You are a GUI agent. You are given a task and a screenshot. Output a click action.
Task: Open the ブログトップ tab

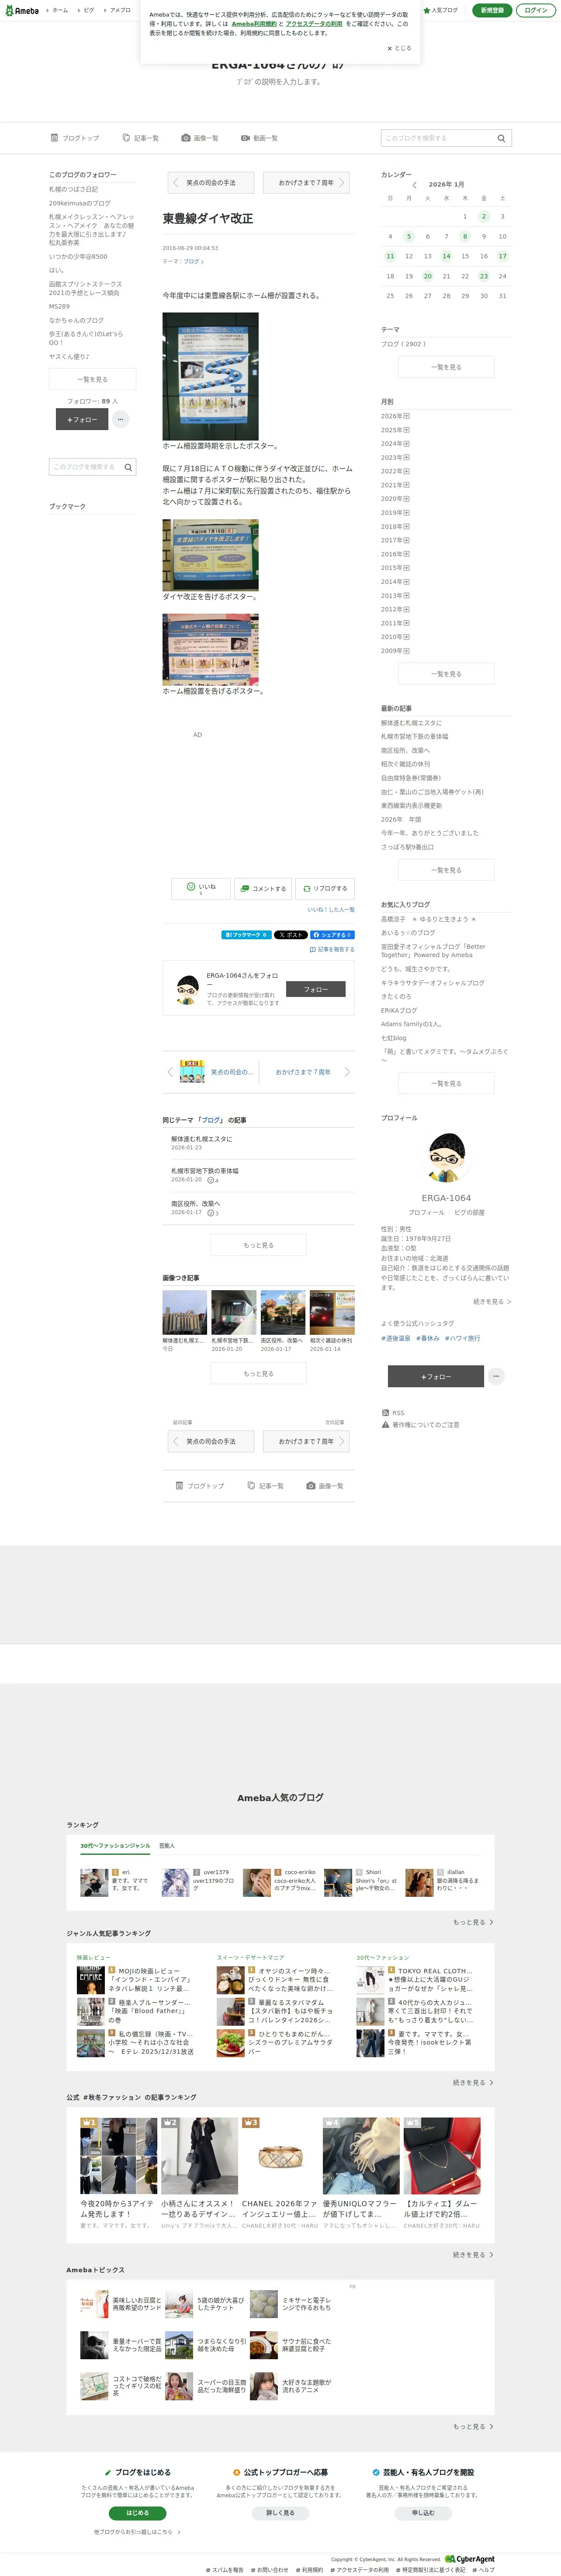(x=75, y=138)
